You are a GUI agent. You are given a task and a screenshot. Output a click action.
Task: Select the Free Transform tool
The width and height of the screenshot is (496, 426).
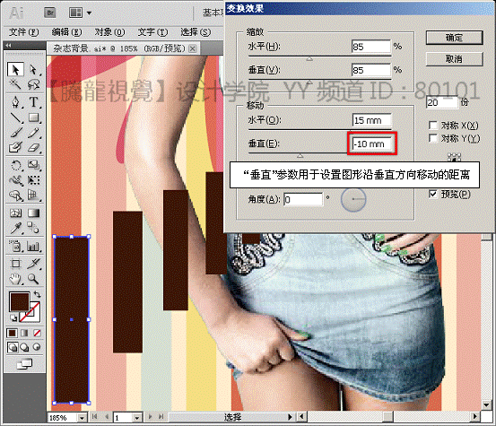33,180
